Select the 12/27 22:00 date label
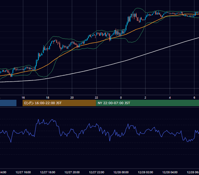 pos(97,172)
